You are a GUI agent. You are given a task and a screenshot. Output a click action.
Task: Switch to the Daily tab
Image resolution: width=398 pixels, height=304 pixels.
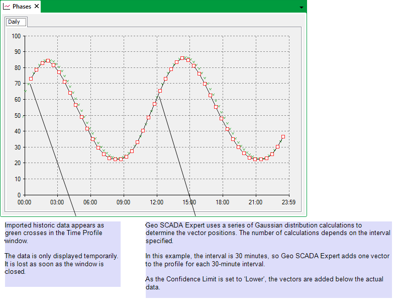(14, 22)
